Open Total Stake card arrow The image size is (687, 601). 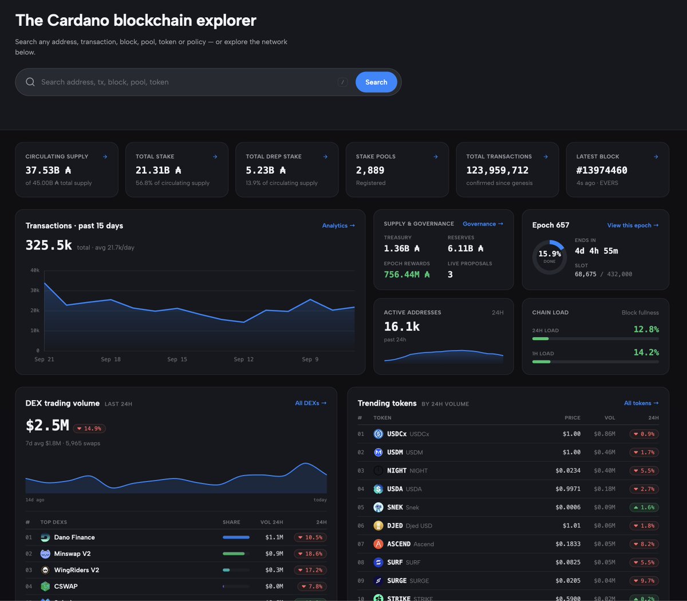[x=215, y=156]
